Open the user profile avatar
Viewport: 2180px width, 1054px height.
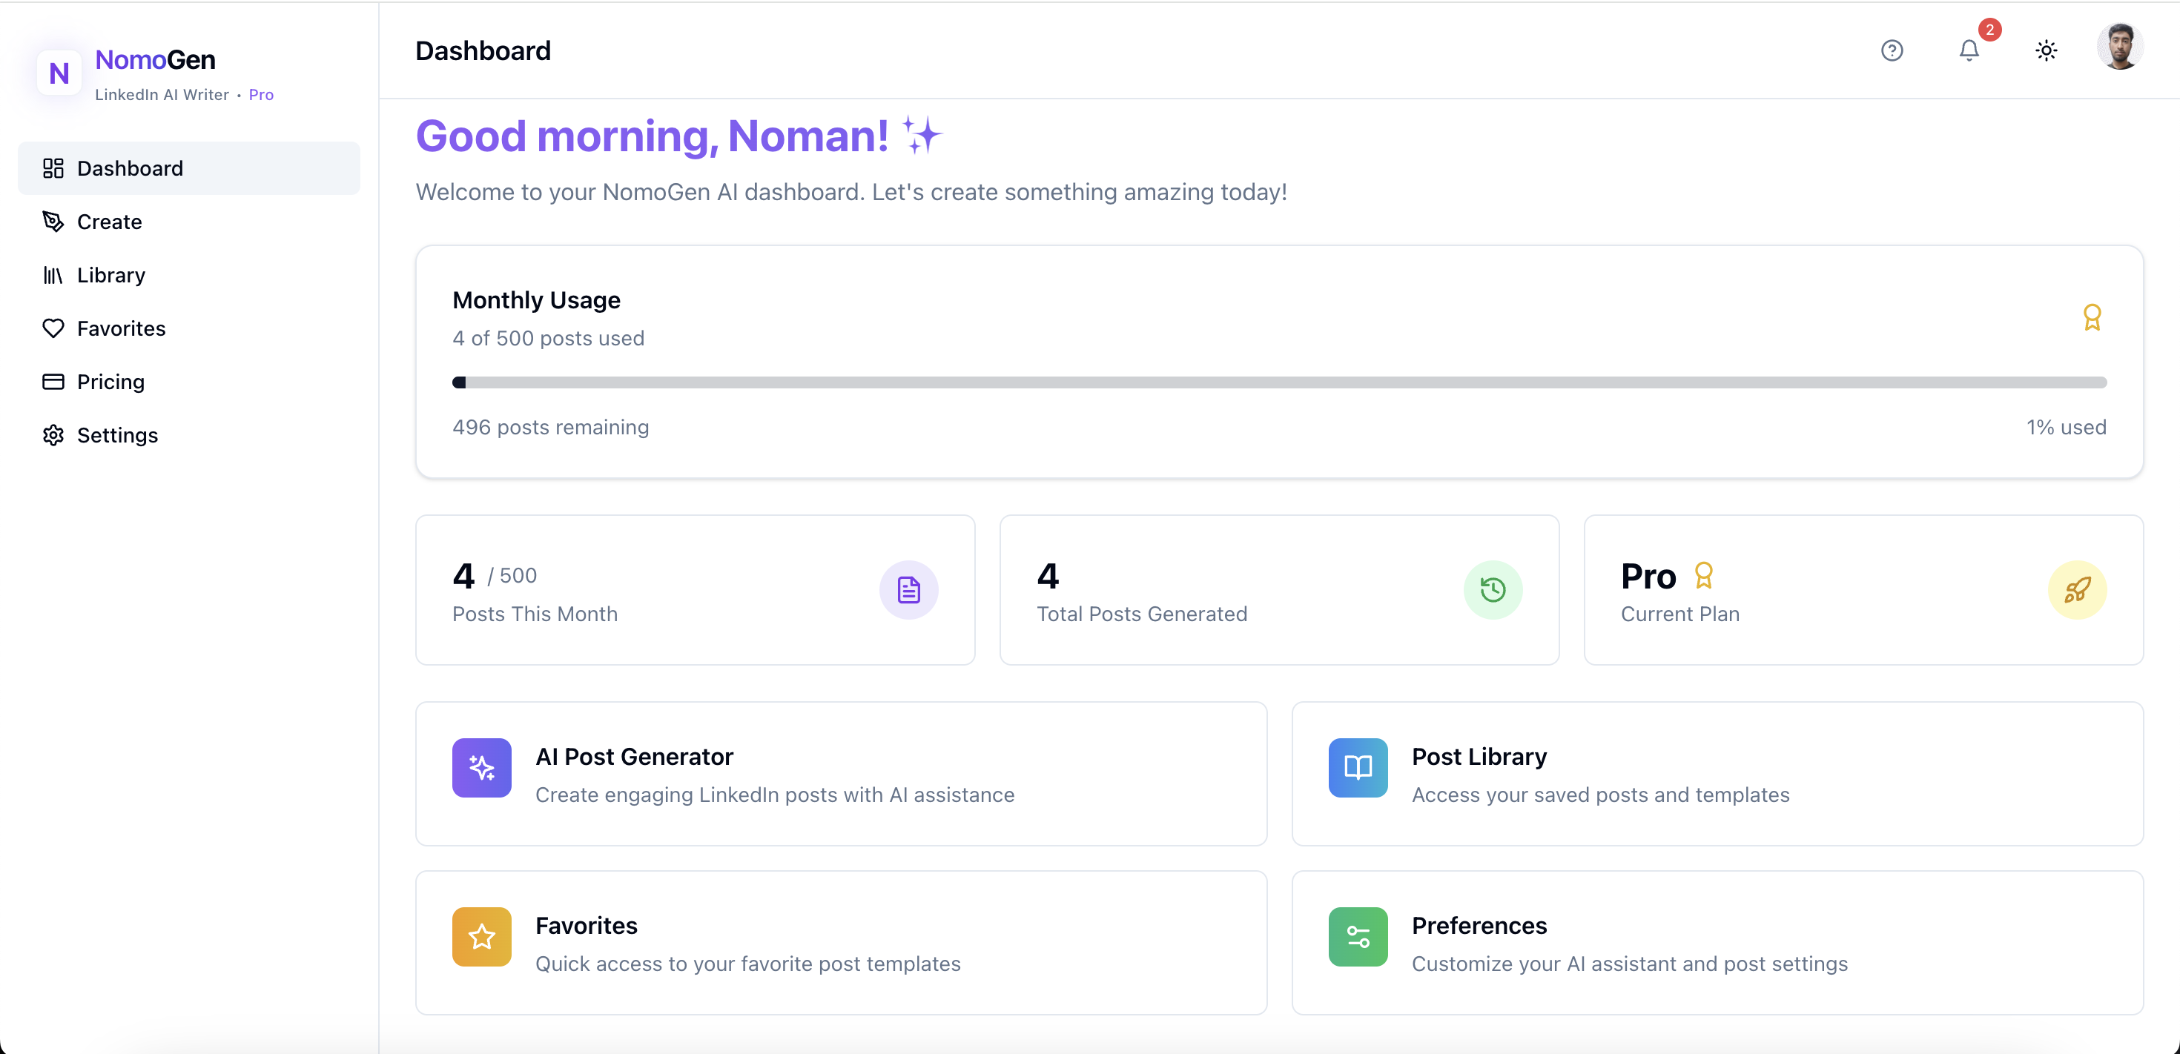[2119, 47]
